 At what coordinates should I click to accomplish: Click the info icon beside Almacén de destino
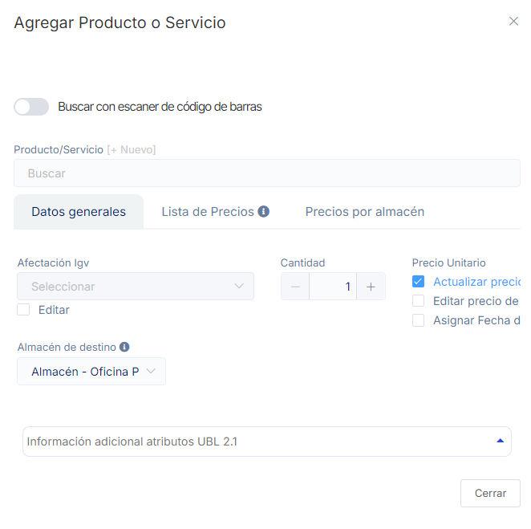(x=124, y=348)
